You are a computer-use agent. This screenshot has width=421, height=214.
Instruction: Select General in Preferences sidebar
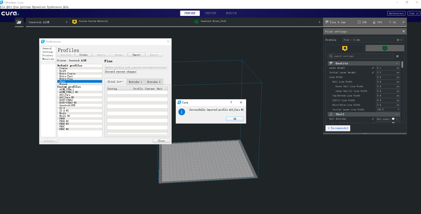[47, 48]
